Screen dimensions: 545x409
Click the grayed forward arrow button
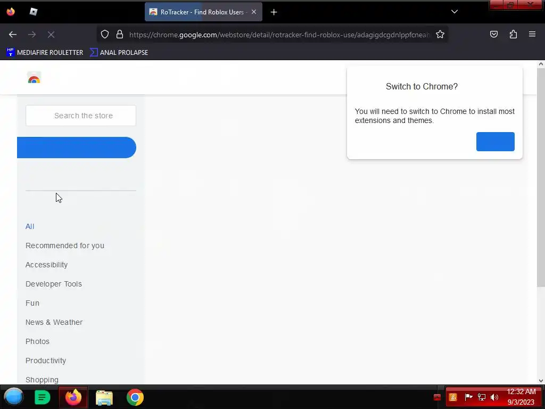pyautogui.click(x=32, y=35)
